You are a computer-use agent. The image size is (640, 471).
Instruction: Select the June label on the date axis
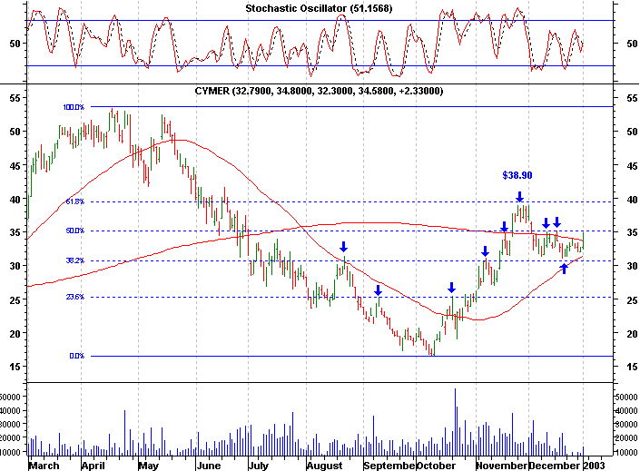point(209,466)
